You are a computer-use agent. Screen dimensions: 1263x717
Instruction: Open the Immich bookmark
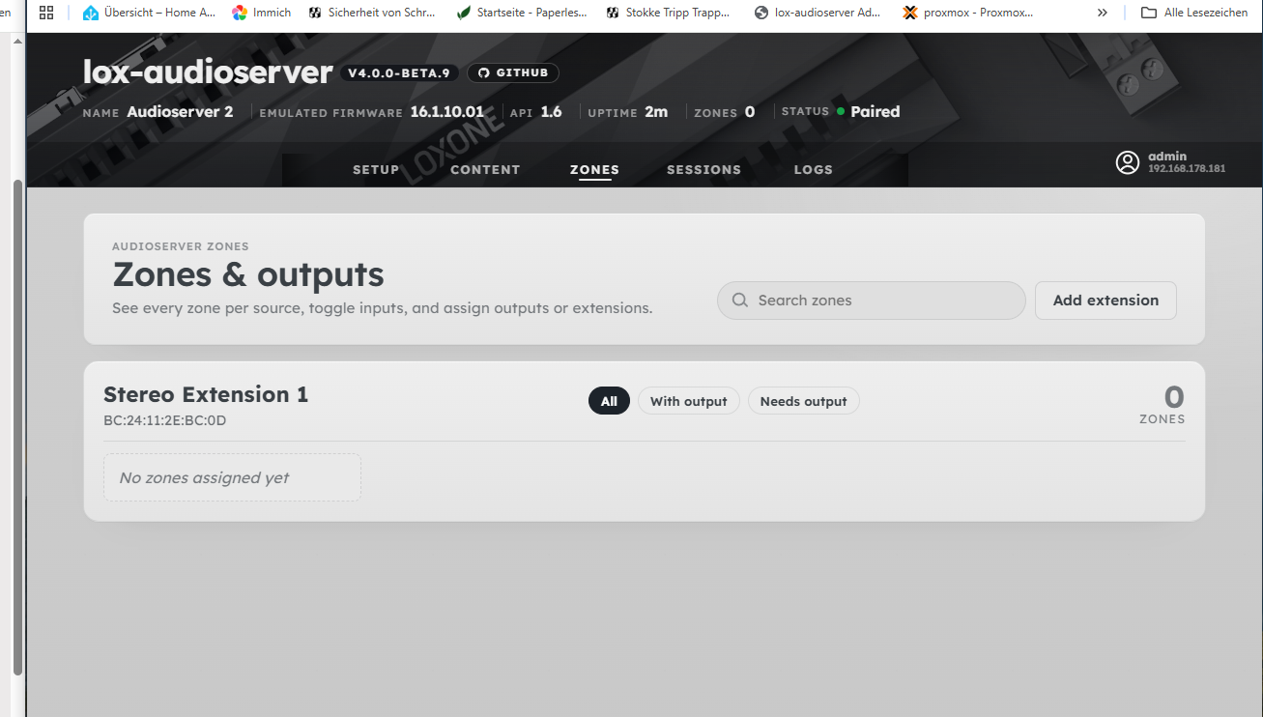[262, 13]
